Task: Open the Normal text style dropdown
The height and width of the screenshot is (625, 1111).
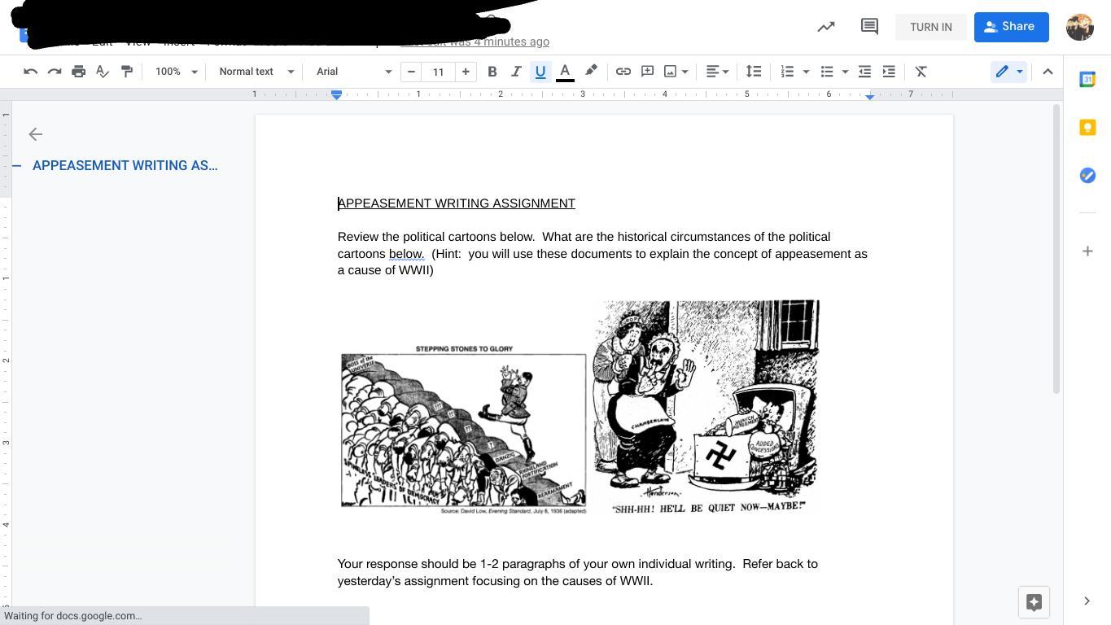Action: (256, 72)
